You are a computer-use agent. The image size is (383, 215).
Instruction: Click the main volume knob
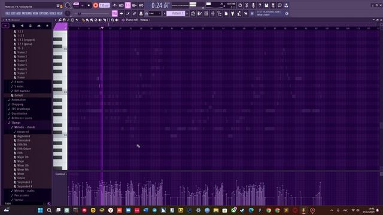(x=68, y=5)
